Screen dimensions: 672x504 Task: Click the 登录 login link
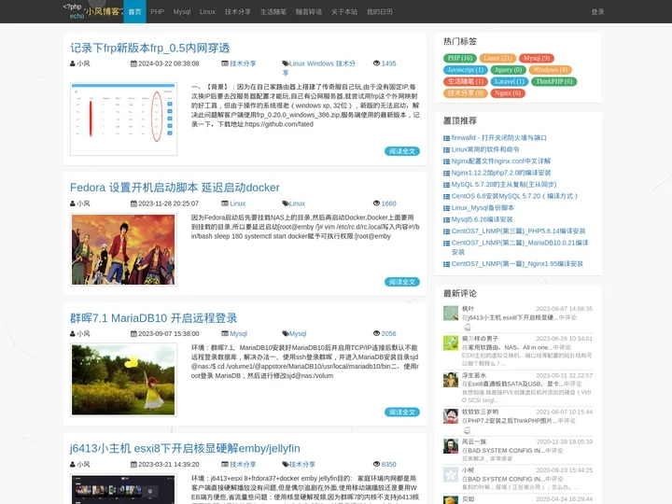click(597, 11)
